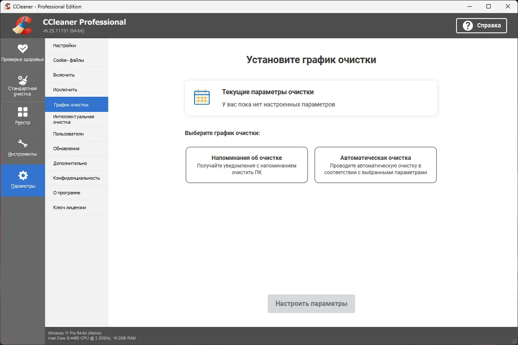518x345 pixels.
Task: Open the Ключ лицензии section
Action: click(x=77, y=207)
